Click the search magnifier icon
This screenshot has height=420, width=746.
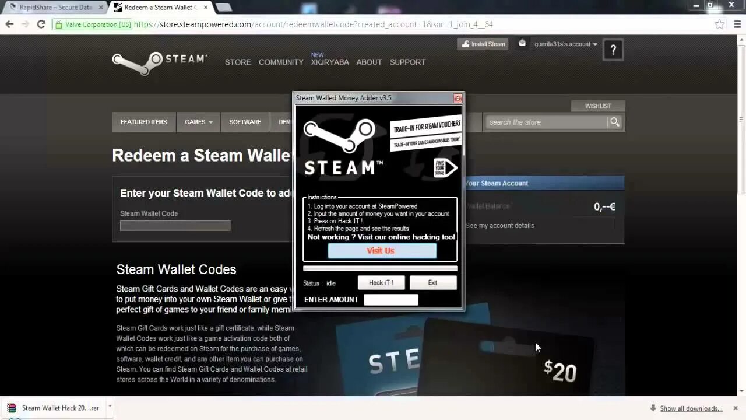(614, 122)
